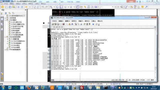Select the blue arrow drawing tool
This screenshot has height=90, width=160.
pos(146,7)
